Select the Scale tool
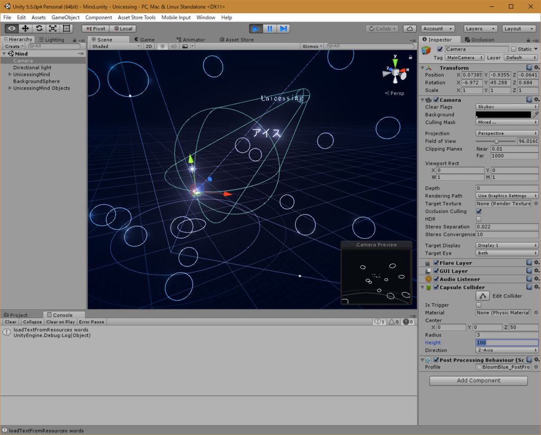 [53, 29]
